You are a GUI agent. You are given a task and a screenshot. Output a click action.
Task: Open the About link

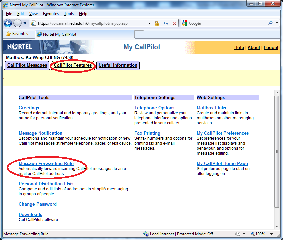coord(254,47)
